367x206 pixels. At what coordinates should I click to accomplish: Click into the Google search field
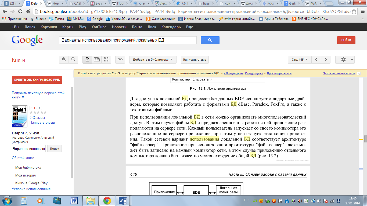128,40
